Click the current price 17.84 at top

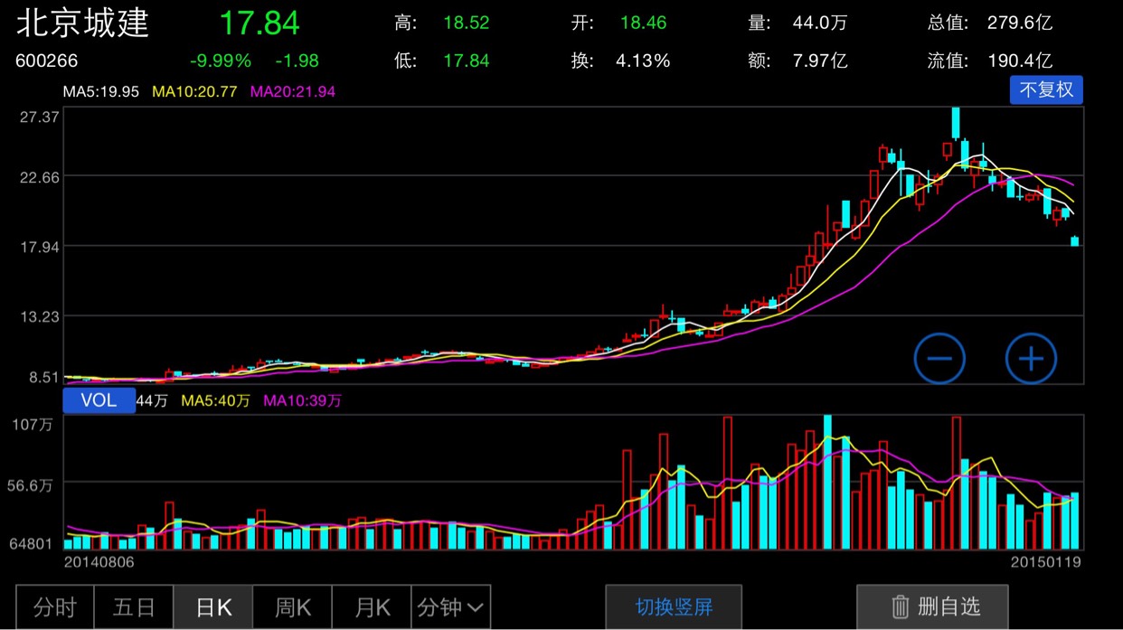click(260, 24)
